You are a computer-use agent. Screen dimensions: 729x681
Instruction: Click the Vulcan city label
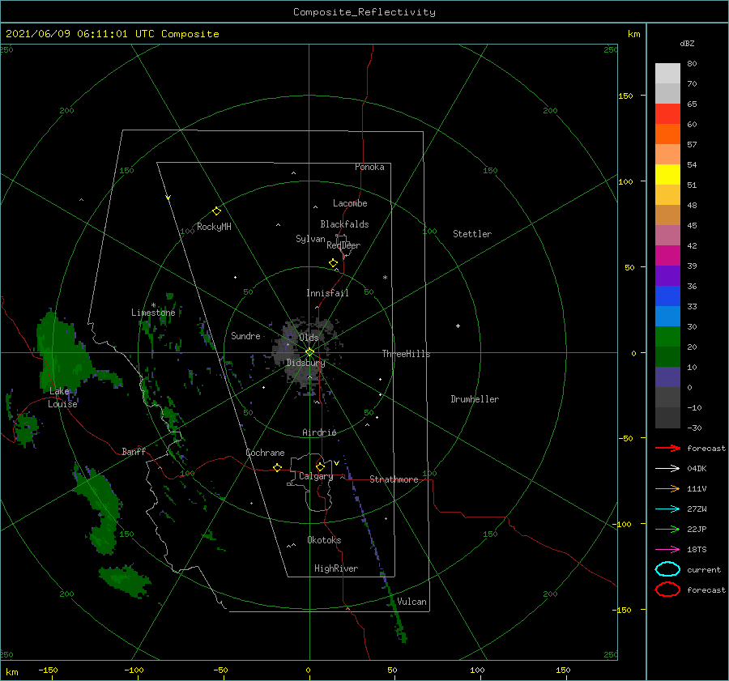click(x=411, y=602)
